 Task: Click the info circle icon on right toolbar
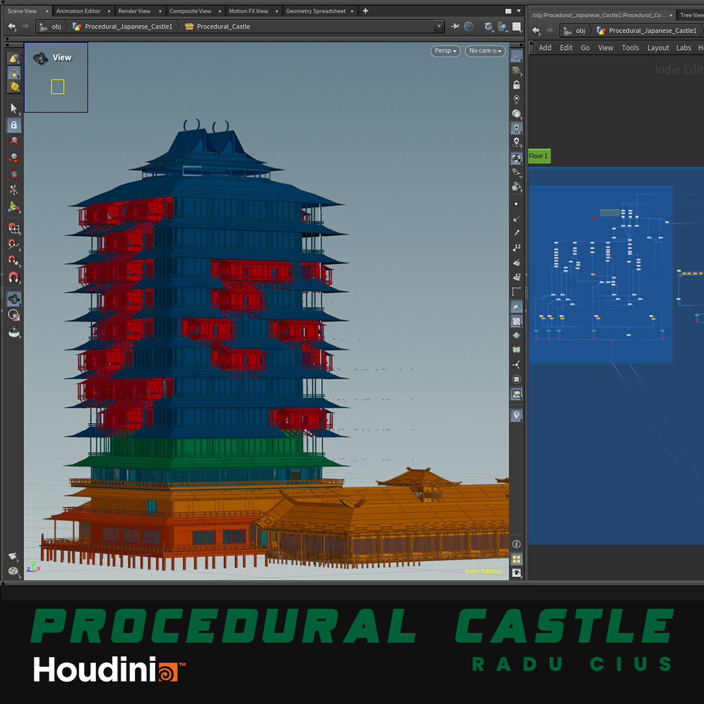(517, 544)
